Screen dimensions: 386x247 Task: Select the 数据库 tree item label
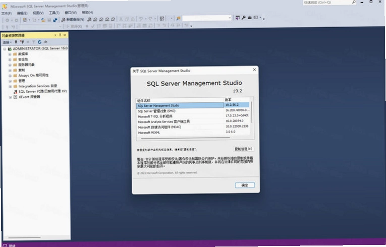coord(23,54)
